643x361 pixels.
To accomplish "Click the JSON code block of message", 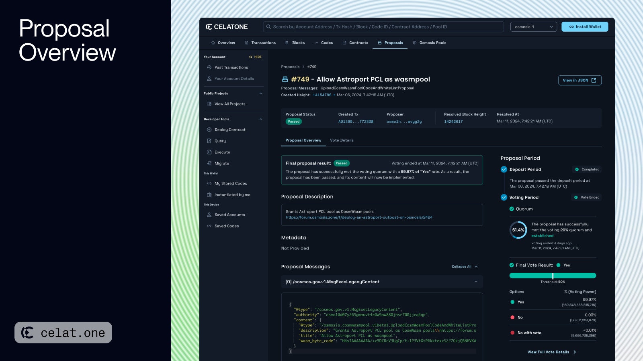I will pos(382,327).
